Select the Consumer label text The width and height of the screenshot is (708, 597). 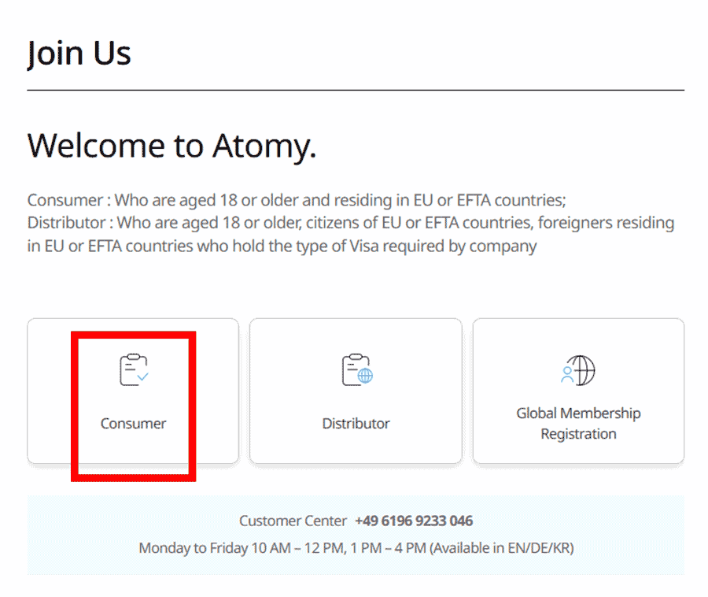[x=132, y=423]
